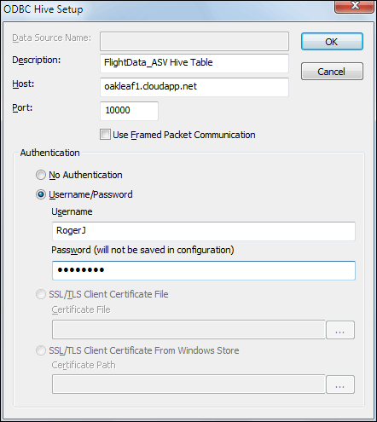Image resolution: width=377 pixels, height=422 pixels.
Task: Choose SSL/TLS Client Certificate File option
Action: pyautogui.click(x=41, y=294)
